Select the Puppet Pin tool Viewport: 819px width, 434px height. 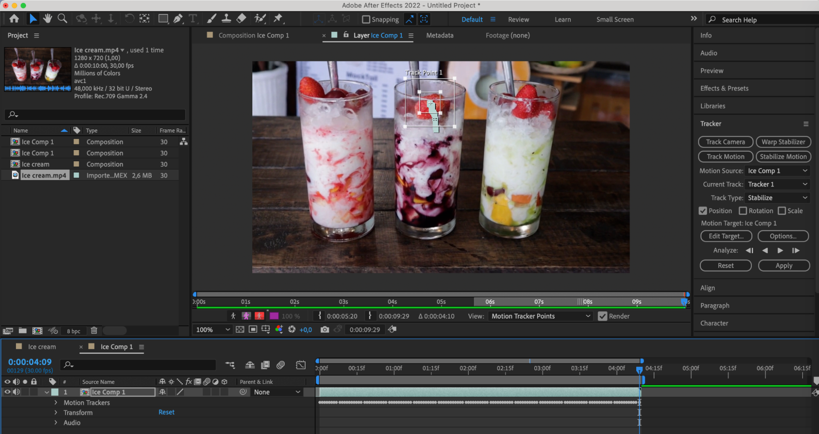278,18
